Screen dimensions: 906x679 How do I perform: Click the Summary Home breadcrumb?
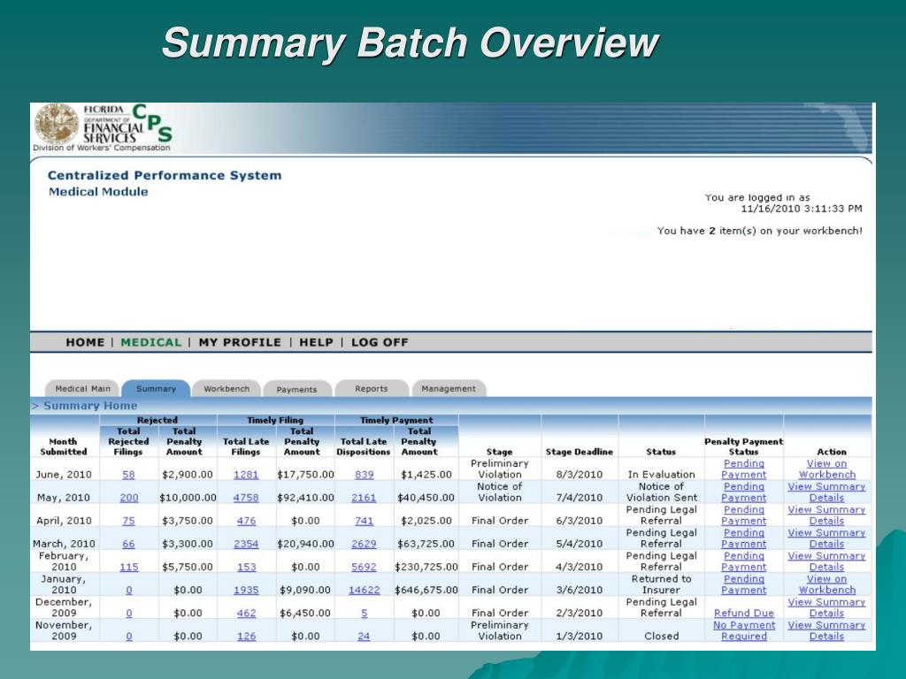coord(90,406)
